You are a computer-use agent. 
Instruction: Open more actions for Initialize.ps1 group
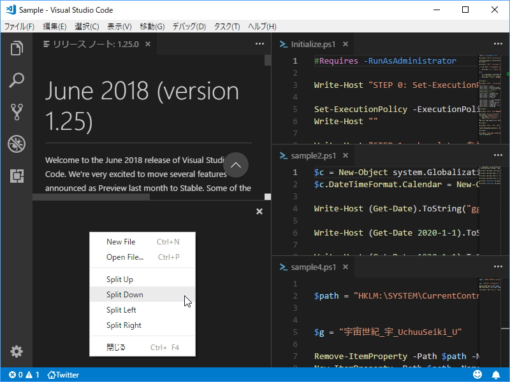pyautogui.click(x=498, y=44)
